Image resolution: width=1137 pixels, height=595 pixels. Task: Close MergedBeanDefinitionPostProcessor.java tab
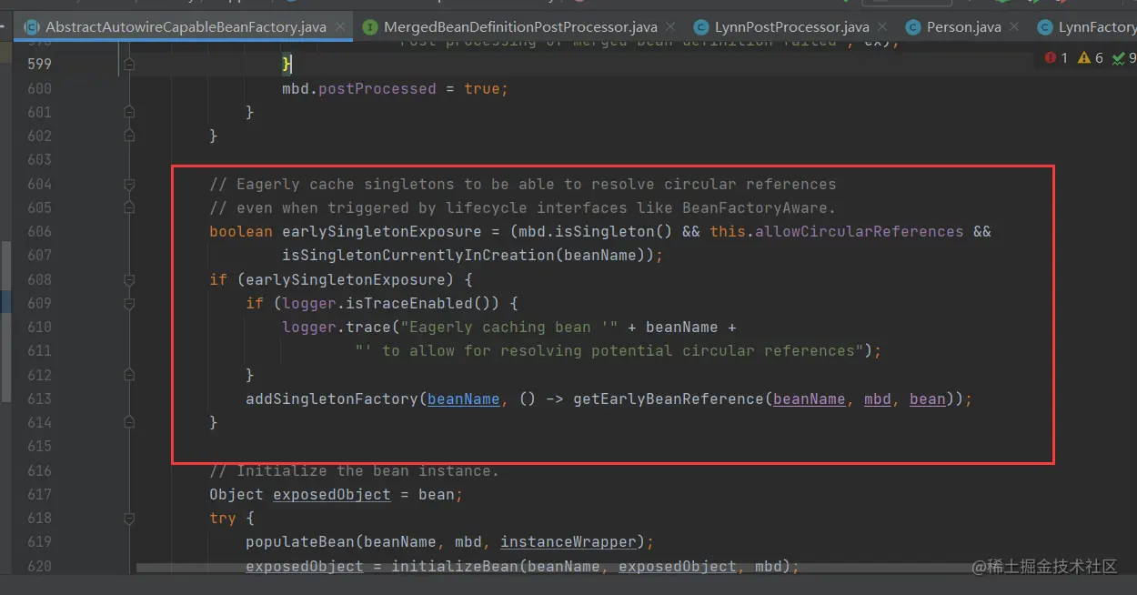[670, 27]
